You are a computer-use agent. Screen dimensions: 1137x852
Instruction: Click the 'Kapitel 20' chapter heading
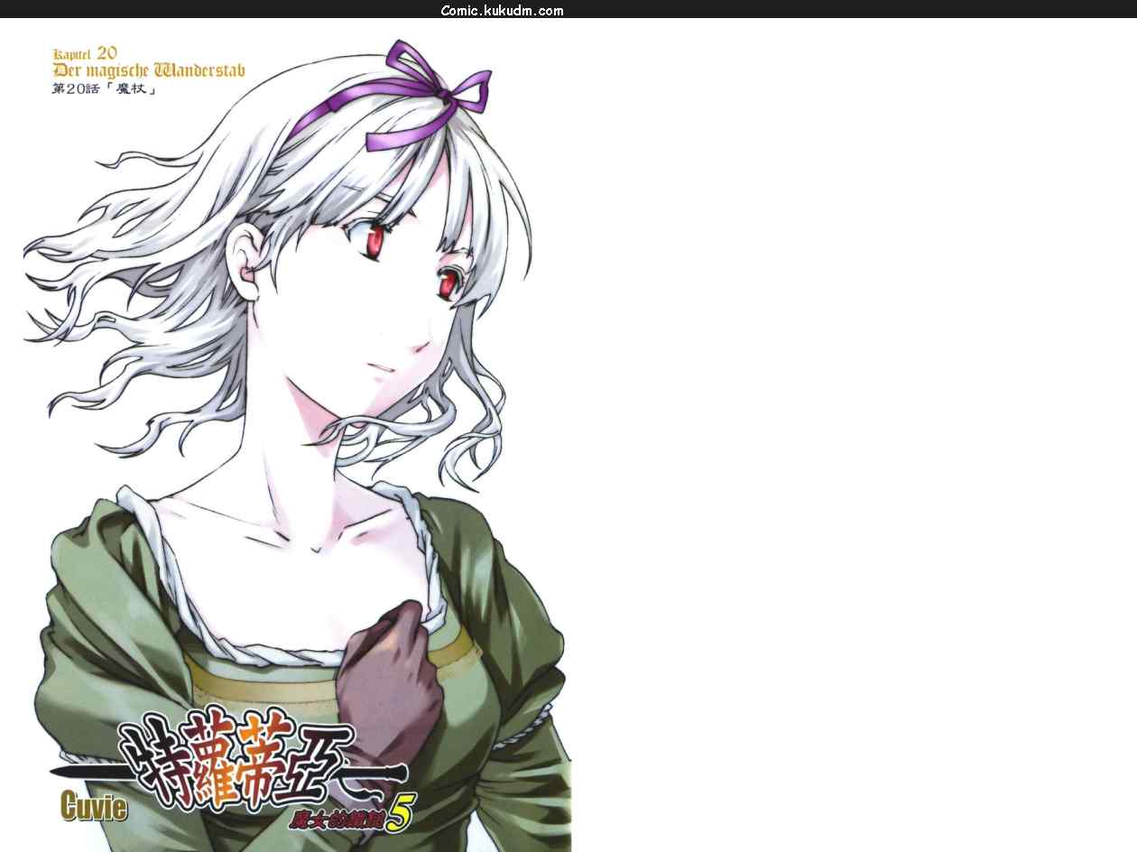85,52
